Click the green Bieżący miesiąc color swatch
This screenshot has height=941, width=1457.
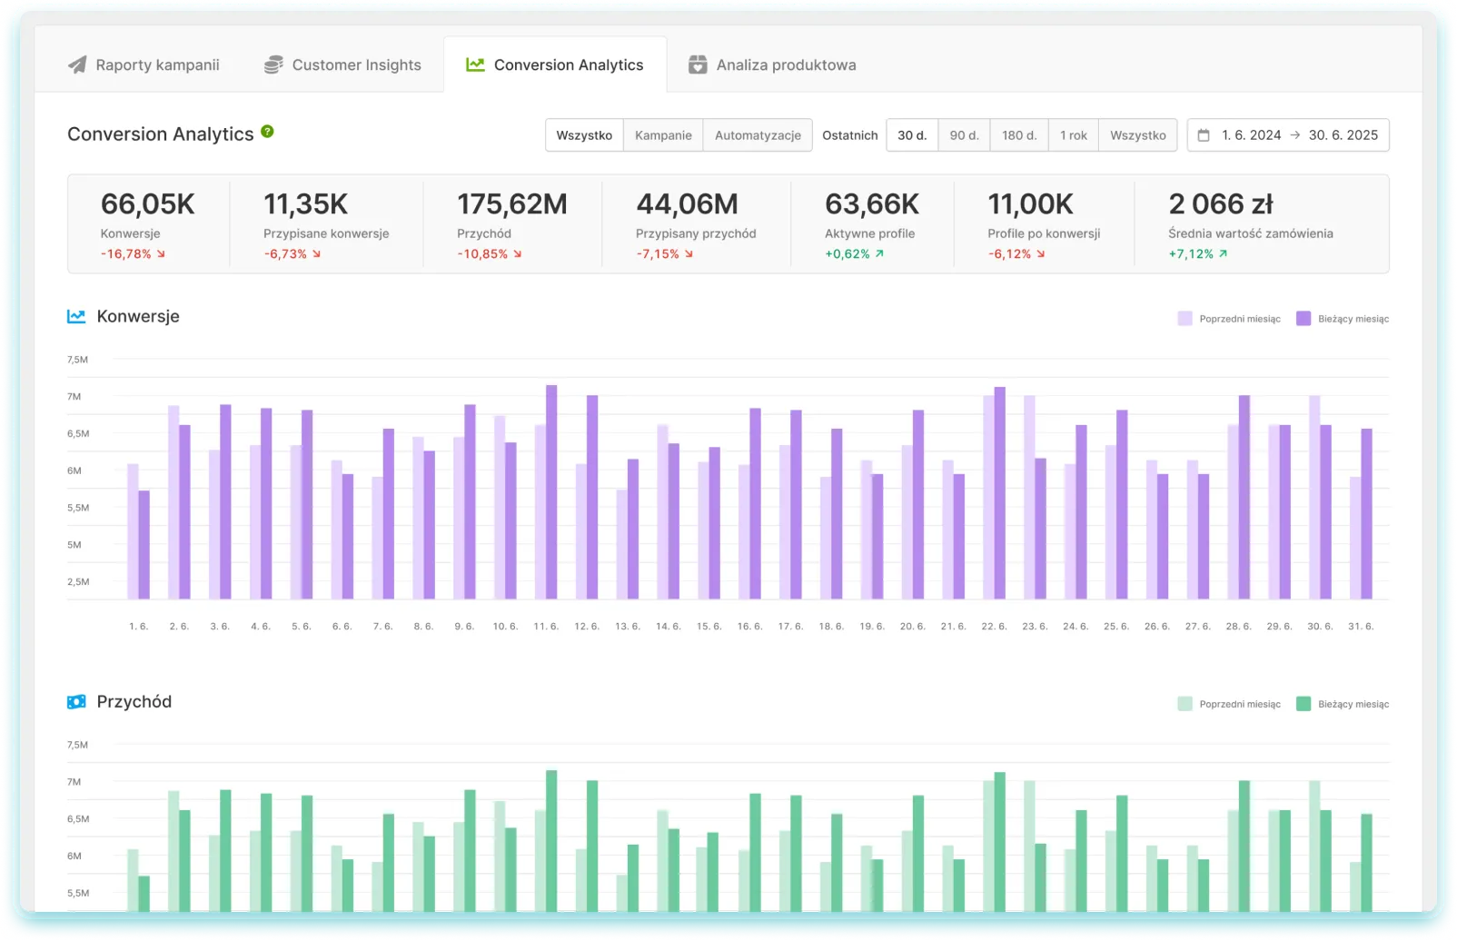(1303, 703)
